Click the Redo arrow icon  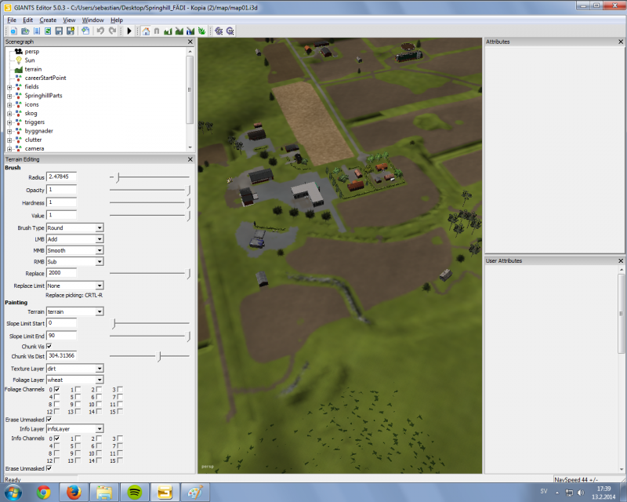tap(112, 31)
